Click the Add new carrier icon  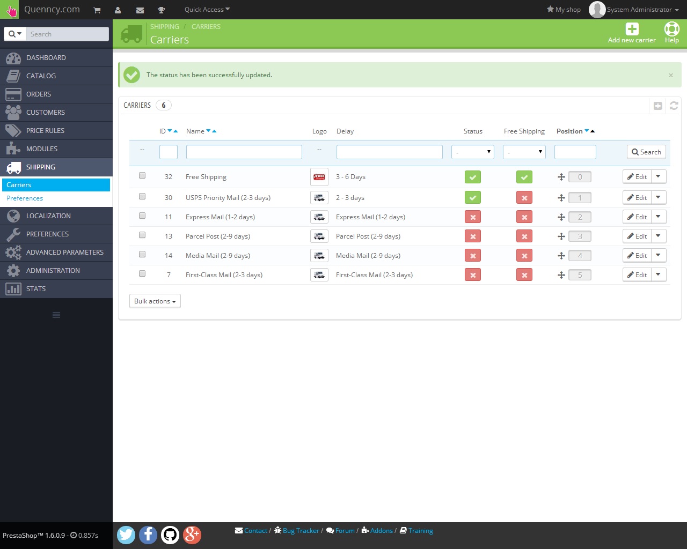click(x=632, y=29)
